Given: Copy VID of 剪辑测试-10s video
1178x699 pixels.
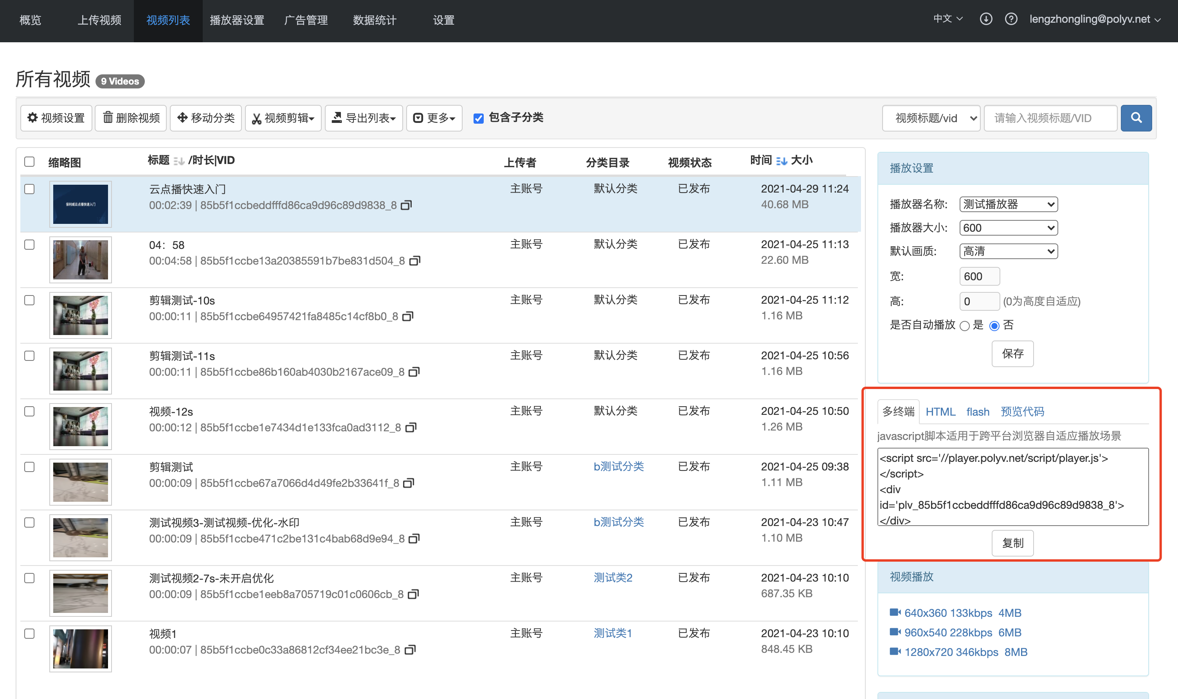Looking at the screenshot, I should [x=408, y=317].
